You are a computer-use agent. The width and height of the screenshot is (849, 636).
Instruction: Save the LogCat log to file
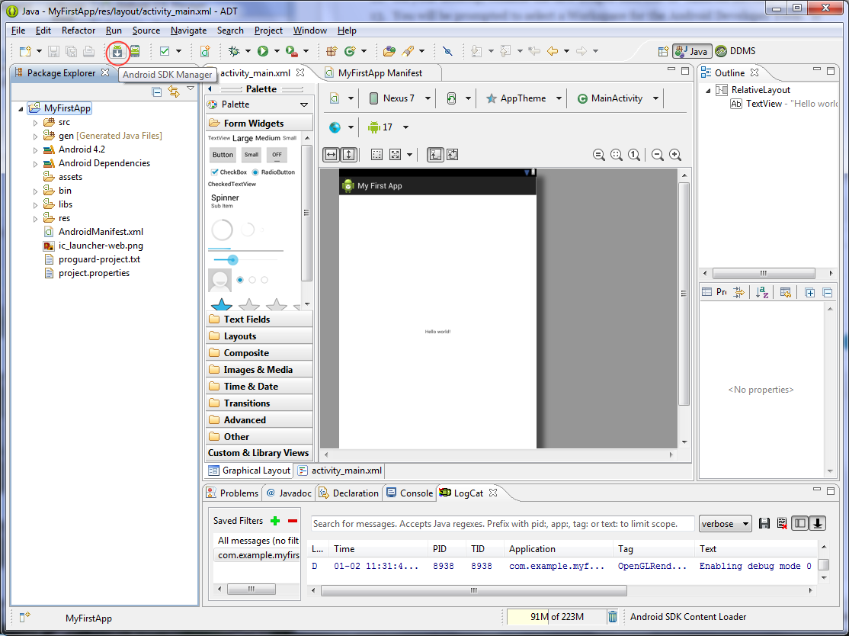pos(764,523)
